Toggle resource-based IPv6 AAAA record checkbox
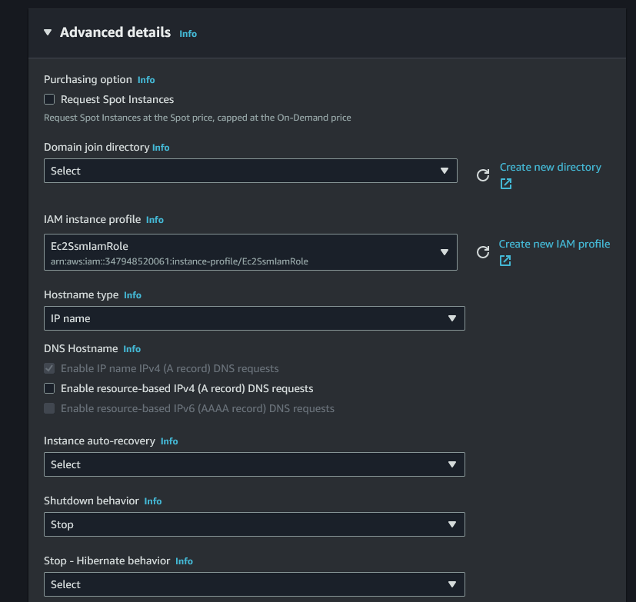Viewport: 636px width, 602px height. (x=49, y=408)
